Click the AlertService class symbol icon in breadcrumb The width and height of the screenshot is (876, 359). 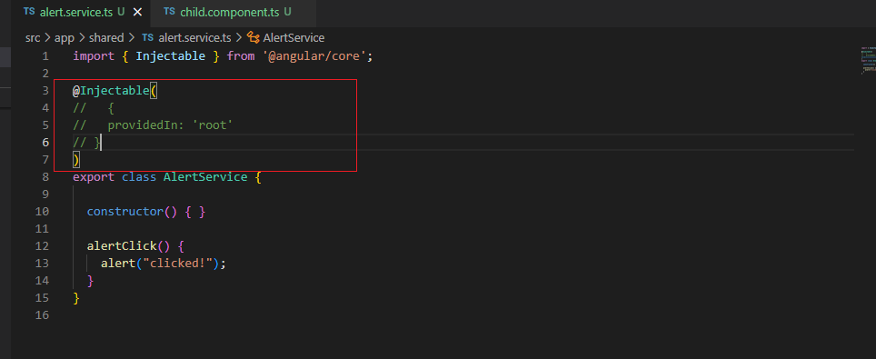tap(254, 38)
